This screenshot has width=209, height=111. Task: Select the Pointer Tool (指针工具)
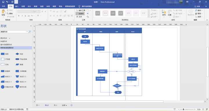(81, 10)
